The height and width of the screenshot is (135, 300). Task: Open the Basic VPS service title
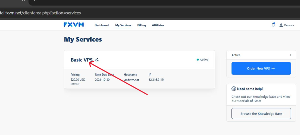click(81, 60)
